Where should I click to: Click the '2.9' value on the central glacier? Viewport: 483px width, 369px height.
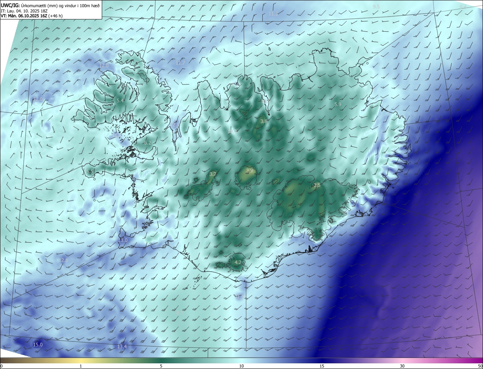[x=249, y=171]
